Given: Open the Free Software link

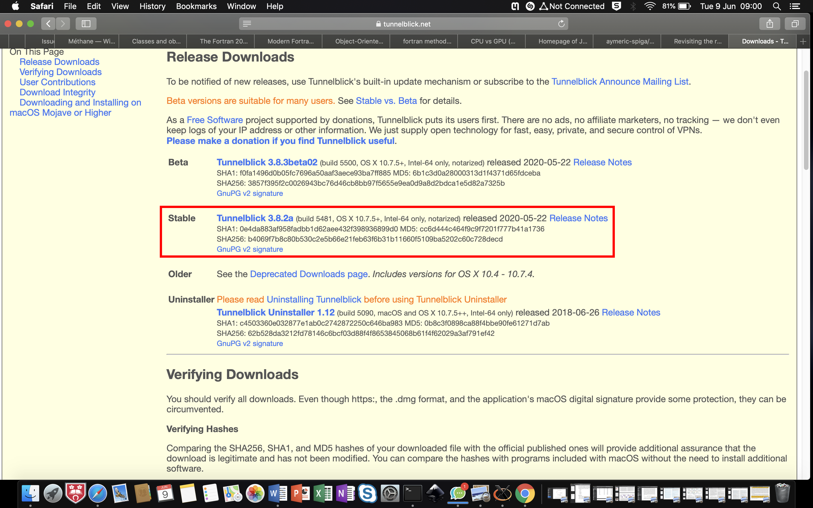Looking at the screenshot, I should click(x=215, y=120).
